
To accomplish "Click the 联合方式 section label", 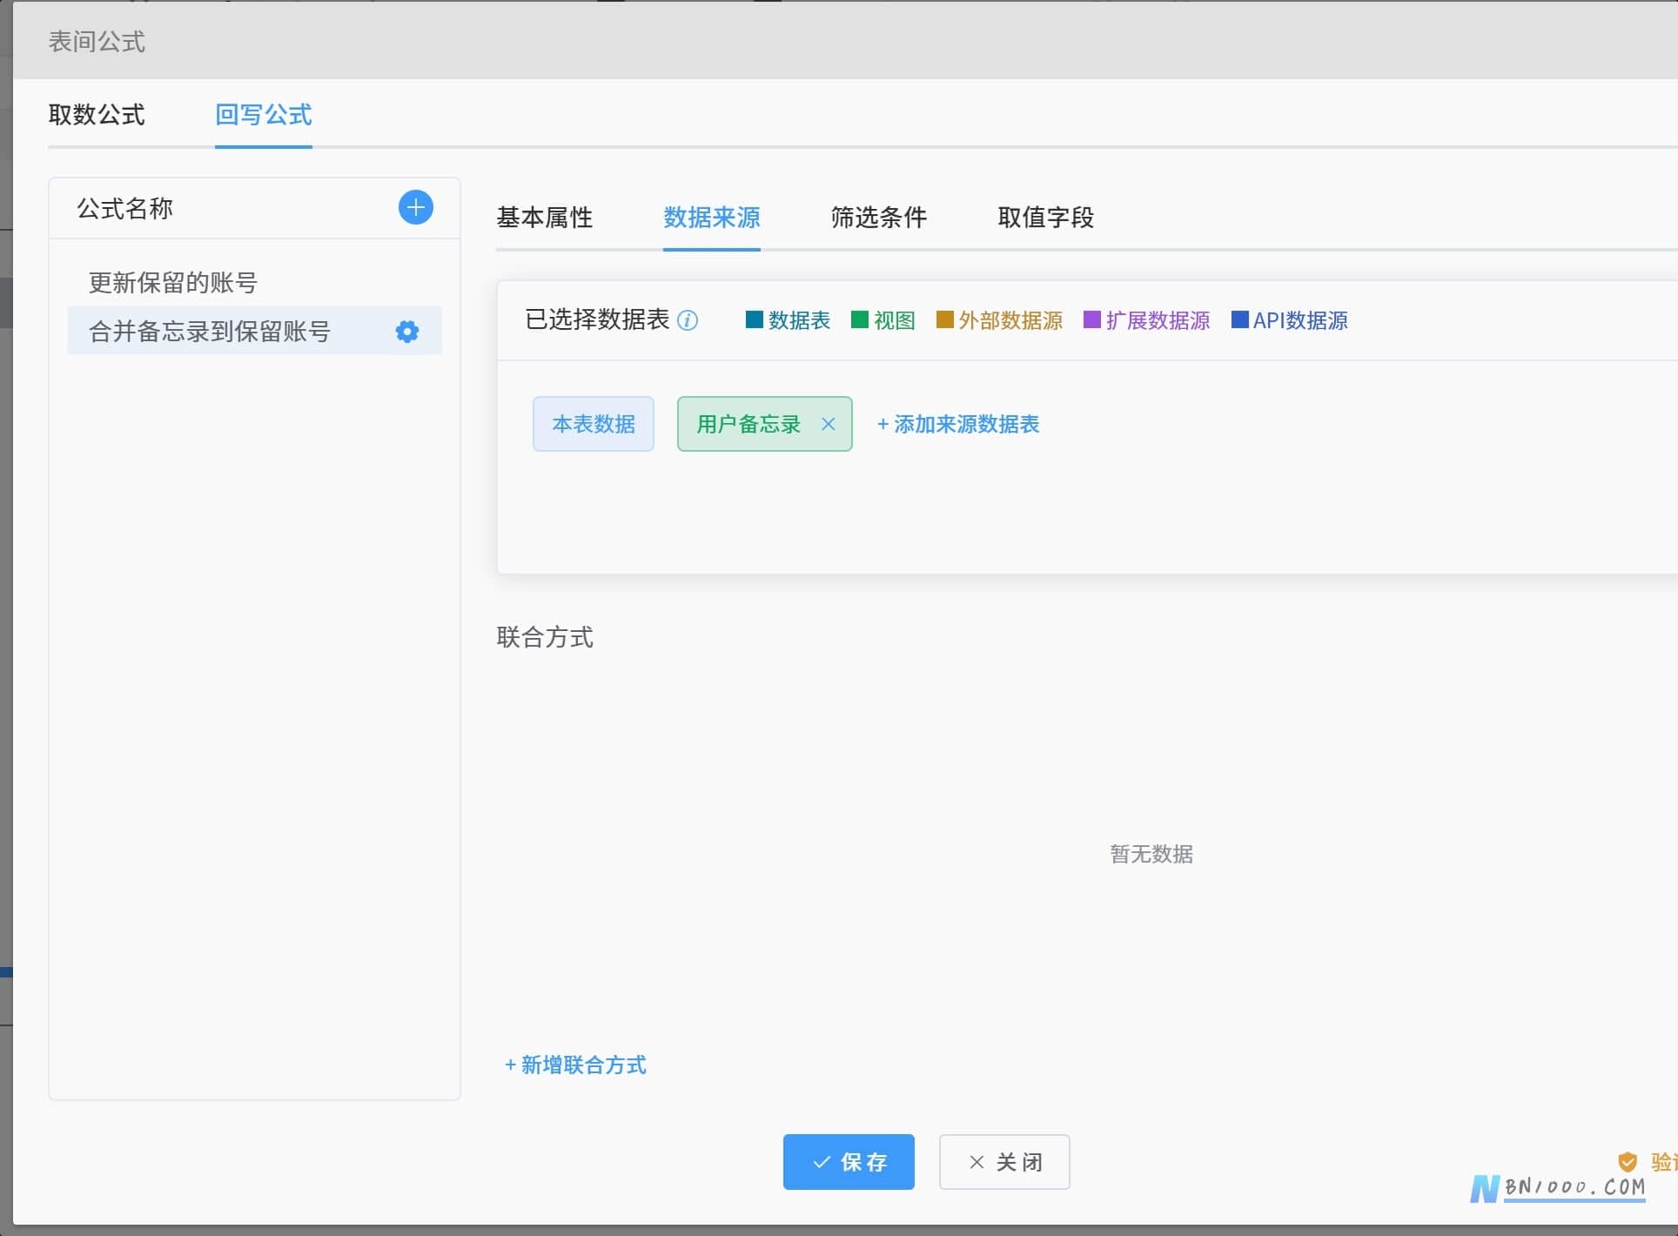I will pyautogui.click(x=545, y=637).
